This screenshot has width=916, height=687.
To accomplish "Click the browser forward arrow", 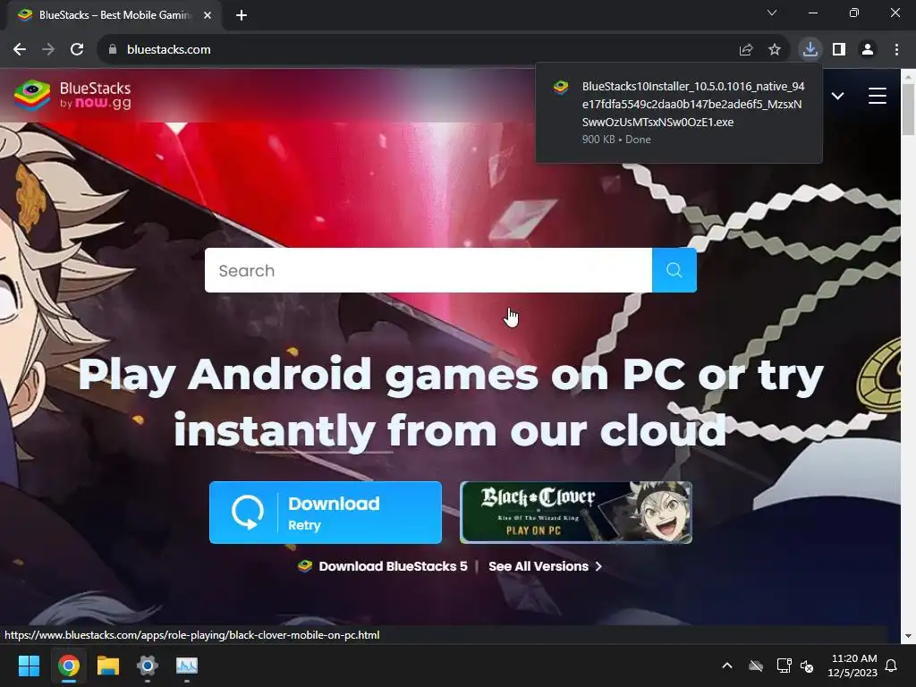I will click(48, 50).
